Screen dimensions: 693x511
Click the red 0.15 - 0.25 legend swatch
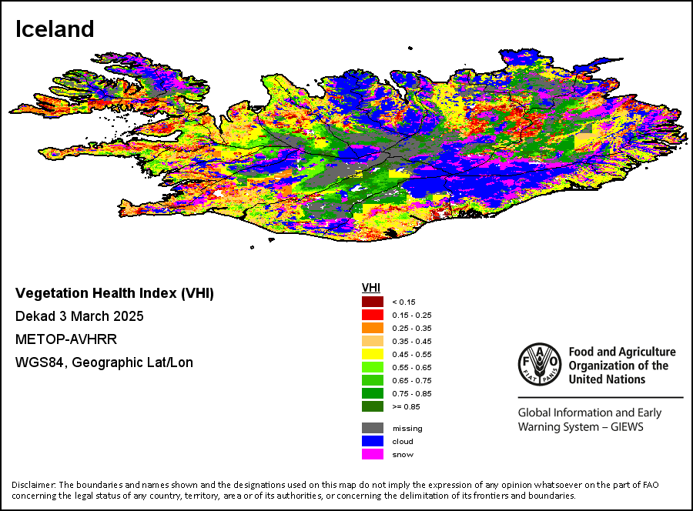[x=373, y=315]
